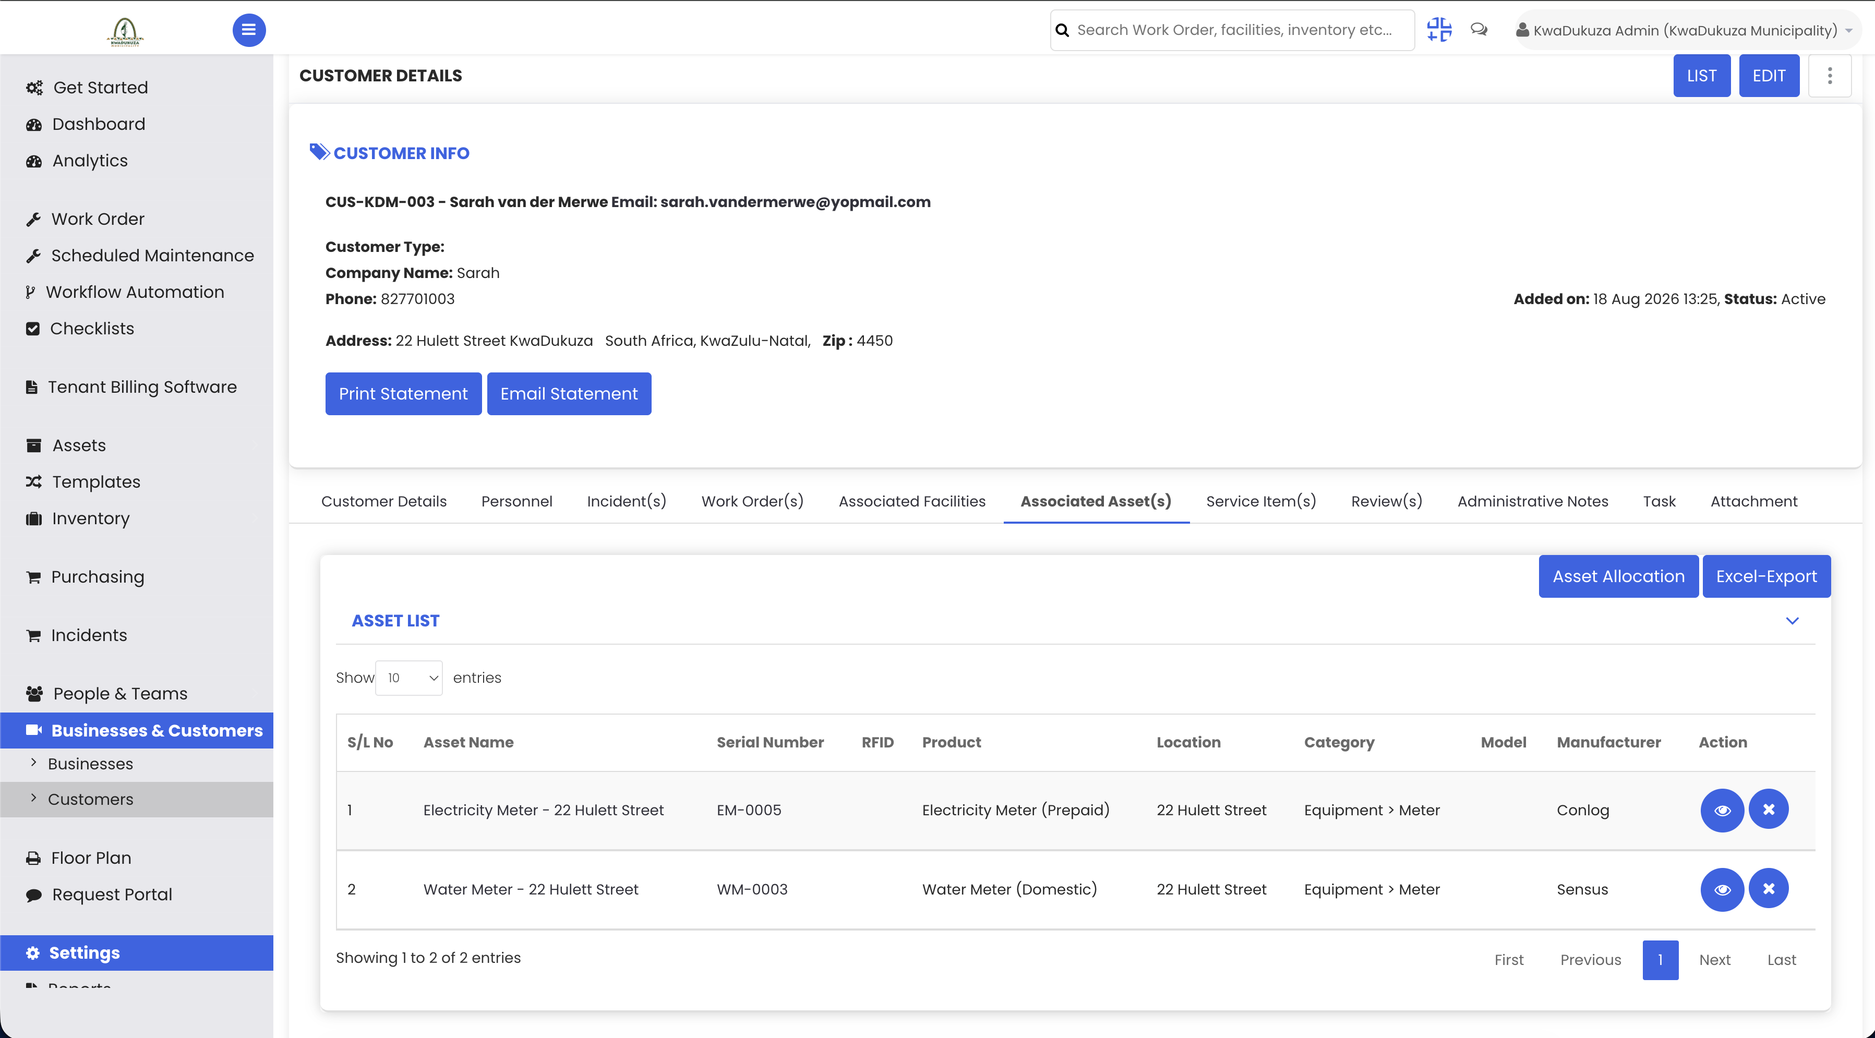Collapse the Asset List panel chevron
1875x1038 pixels.
(x=1792, y=621)
